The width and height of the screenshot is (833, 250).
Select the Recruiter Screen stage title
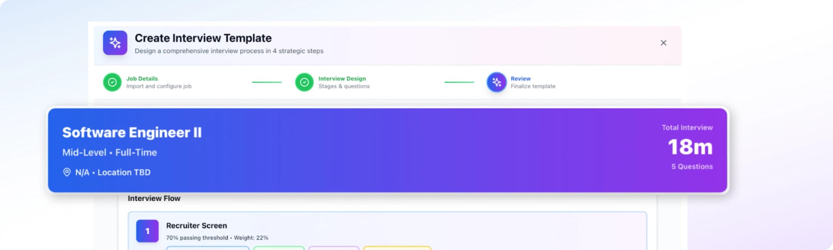point(197,226)
